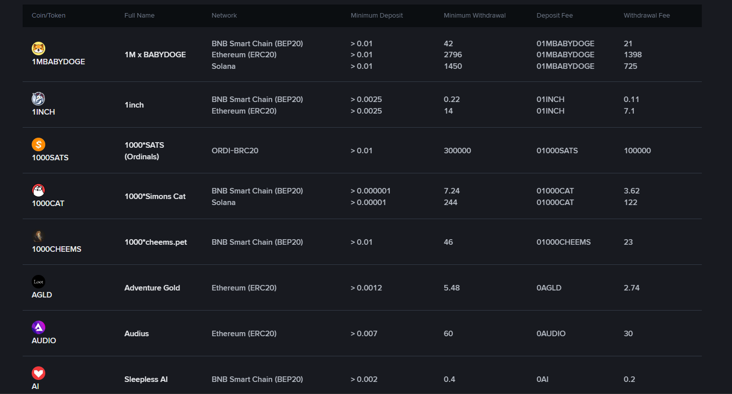The image size is (732, 394).
Task: Click the Coin/Token column header
Action: [x=49, y=16]
